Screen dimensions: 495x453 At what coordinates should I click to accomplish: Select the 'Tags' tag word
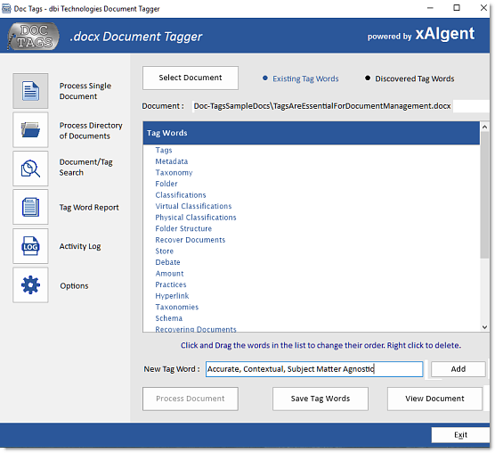click(164, 150)
